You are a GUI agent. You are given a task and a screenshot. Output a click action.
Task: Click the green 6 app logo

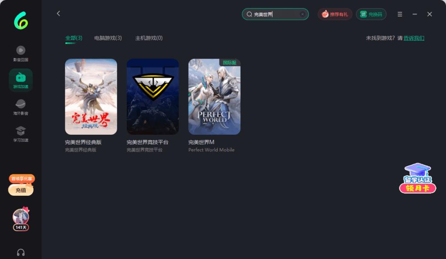[21, 20]
